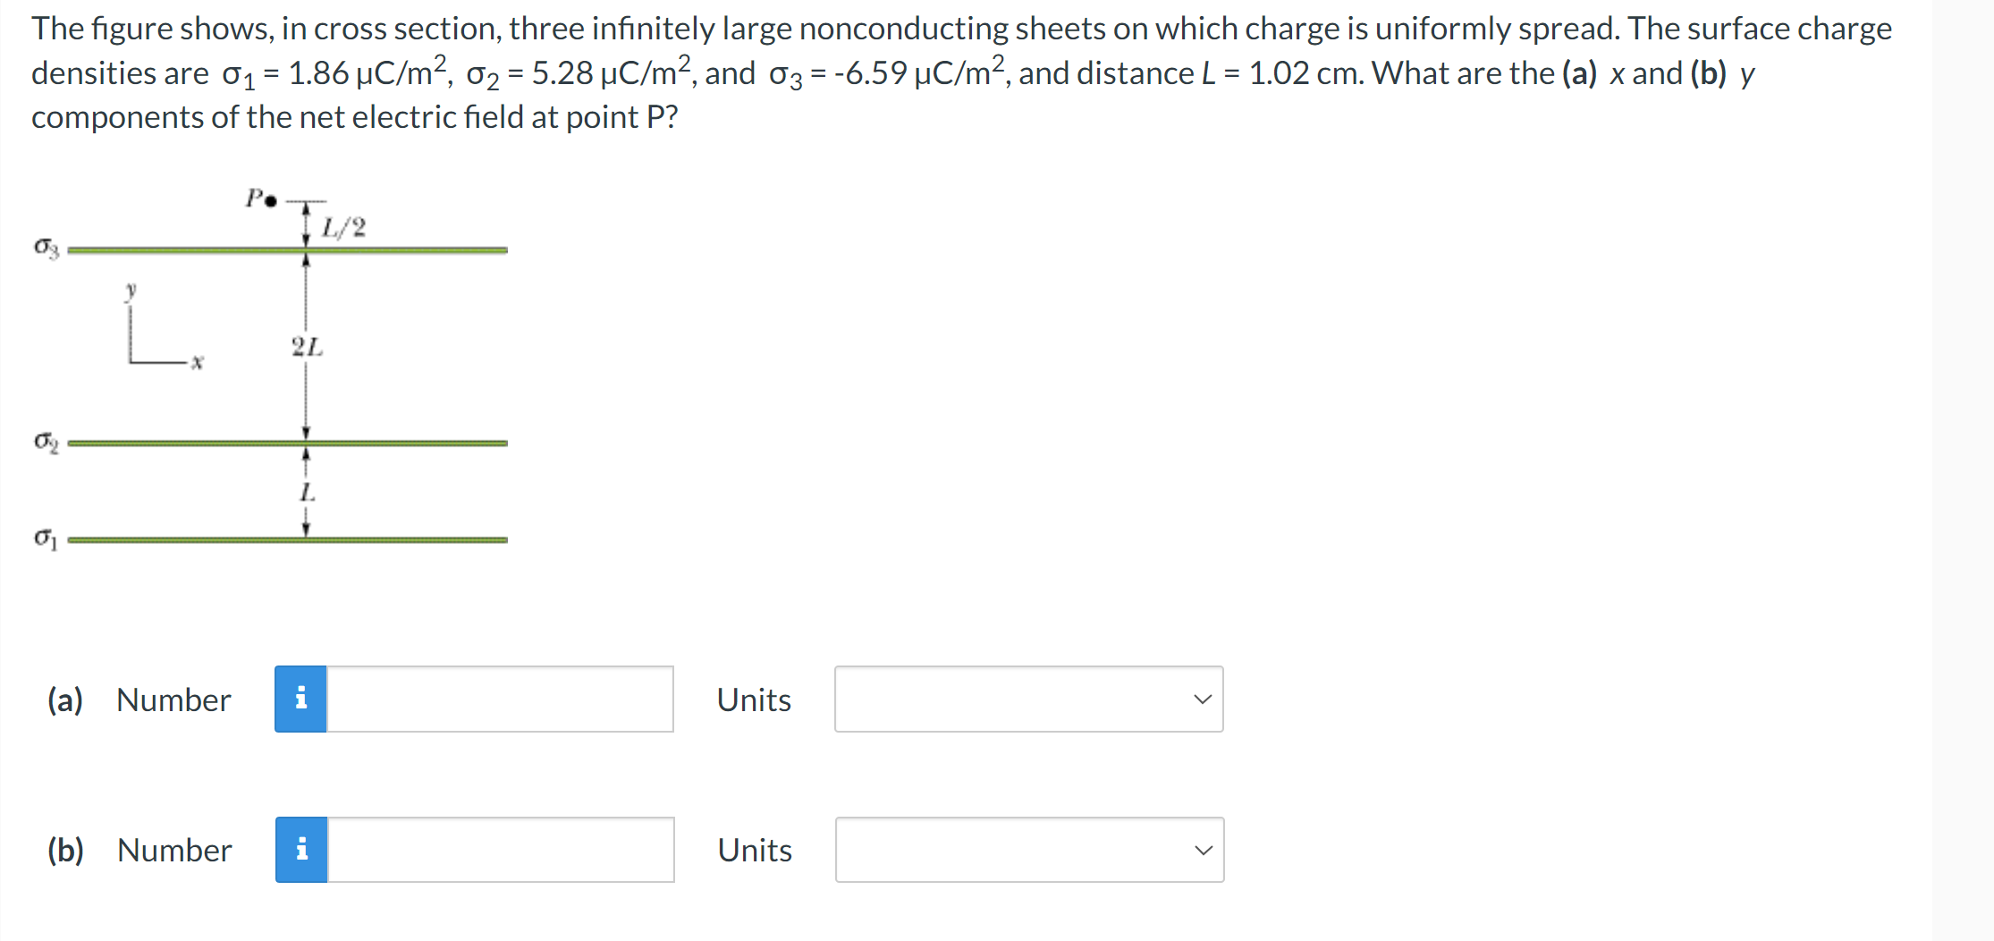
Task: Click the x-axis label of the coordinate marker
Action: 198,362
